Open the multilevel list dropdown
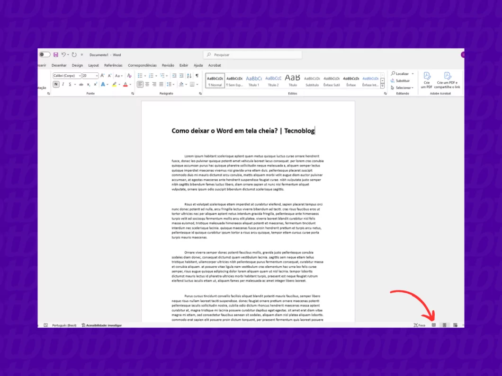 pos(167,76)
